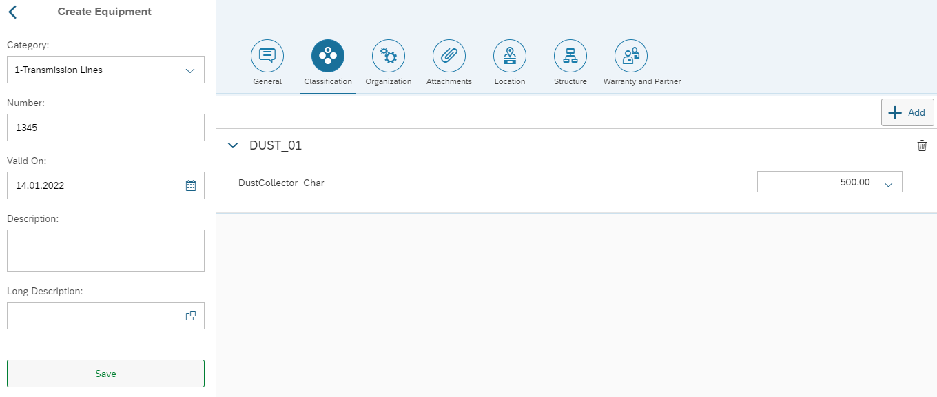
Task: Switch to the Location tab label
Action: 510,81
